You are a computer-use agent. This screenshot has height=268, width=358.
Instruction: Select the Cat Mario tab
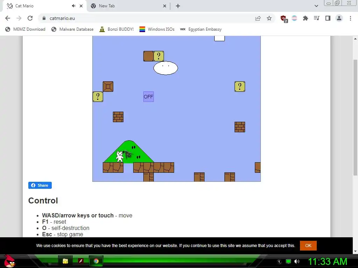tap(45, 6)
